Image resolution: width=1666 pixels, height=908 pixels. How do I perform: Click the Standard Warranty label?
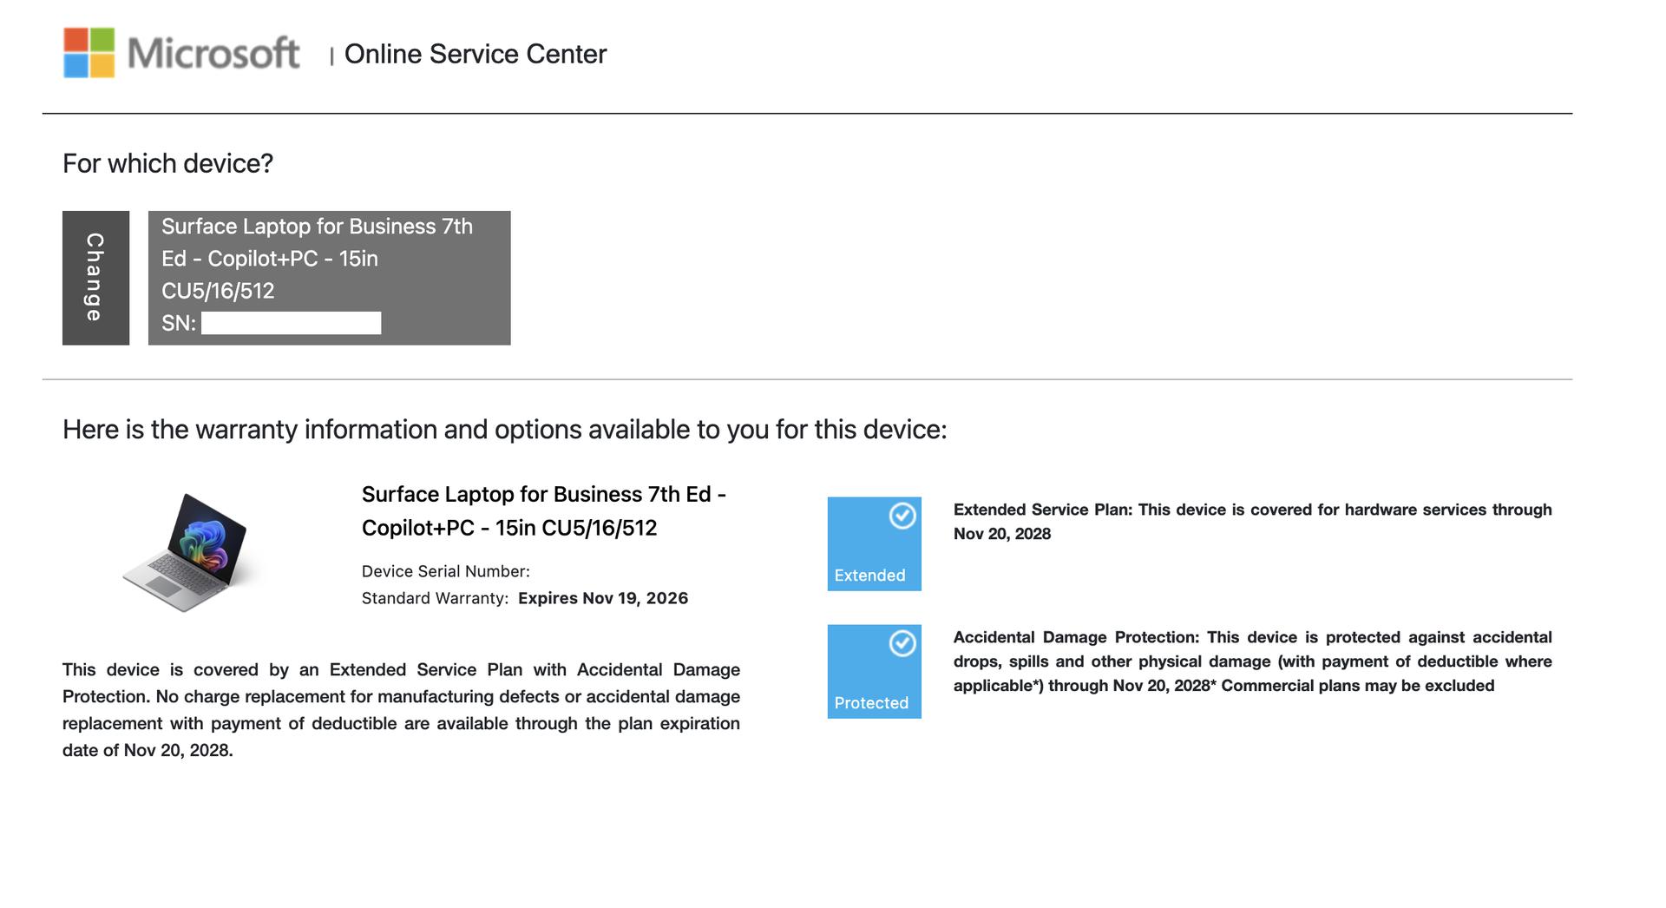coord(435,598)
